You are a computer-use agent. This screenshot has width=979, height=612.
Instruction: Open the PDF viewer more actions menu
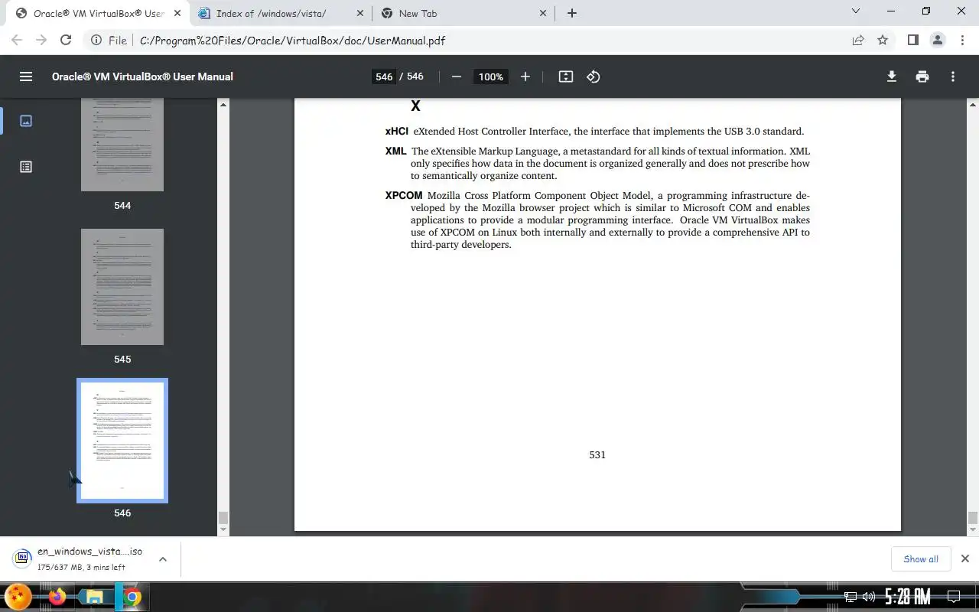(953, 76)
